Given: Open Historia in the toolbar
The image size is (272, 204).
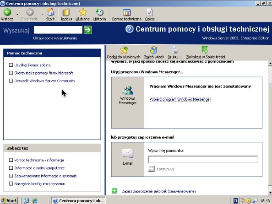Looking at the screenshot, I should [99, 15].
